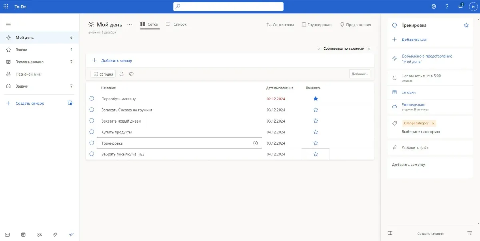Screen dimensions: 480x241
Task: Mark Переобуть машину as completed
Action: [x=92, y=98]
